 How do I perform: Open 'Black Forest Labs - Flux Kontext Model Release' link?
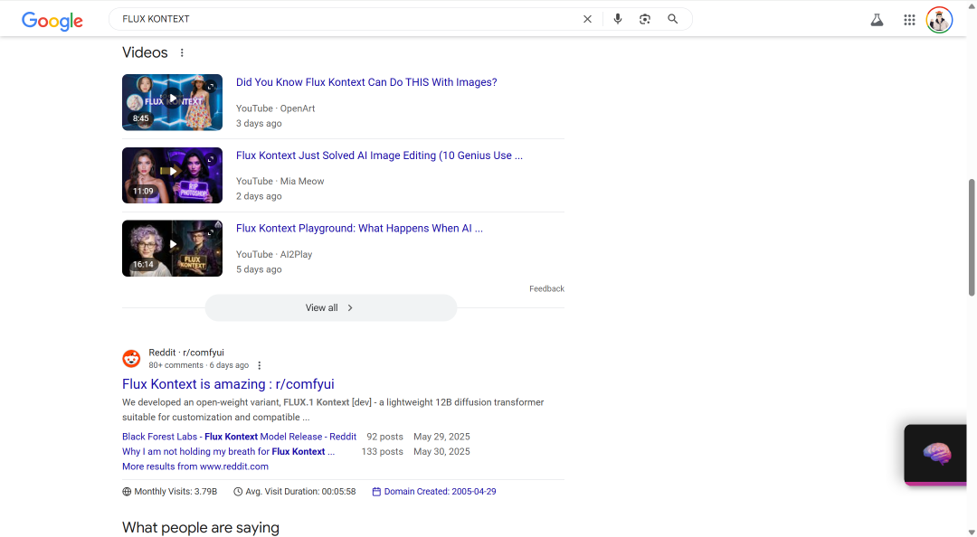coord(239,437)
